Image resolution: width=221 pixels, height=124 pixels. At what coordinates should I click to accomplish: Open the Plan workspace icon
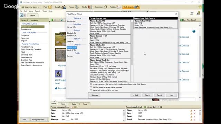pos(50,7)
